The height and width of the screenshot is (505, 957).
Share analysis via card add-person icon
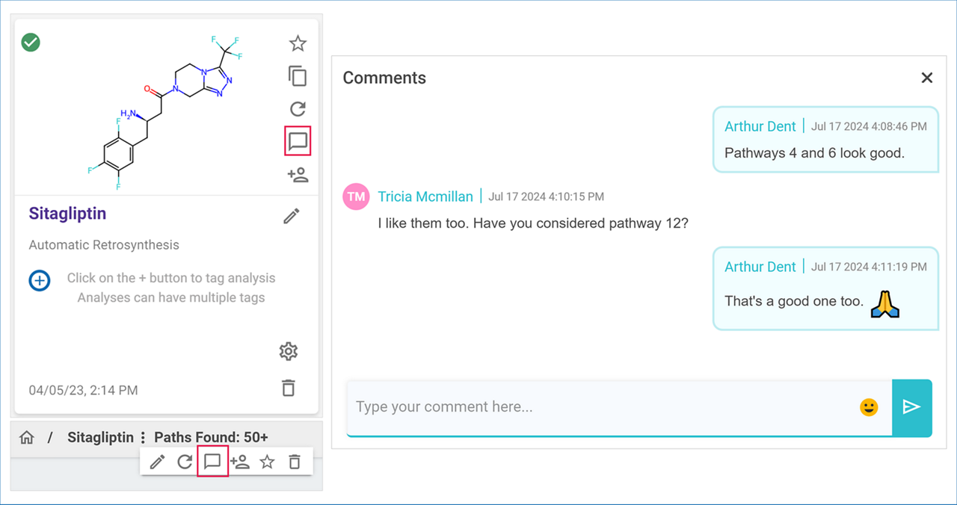(x=298, y=175)
